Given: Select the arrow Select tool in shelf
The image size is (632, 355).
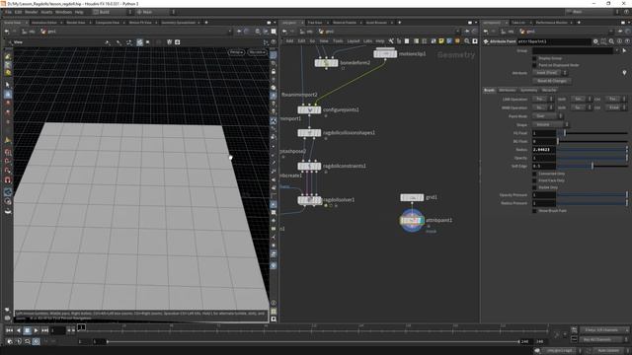Looking at the screenshot, I should point(8,85).
